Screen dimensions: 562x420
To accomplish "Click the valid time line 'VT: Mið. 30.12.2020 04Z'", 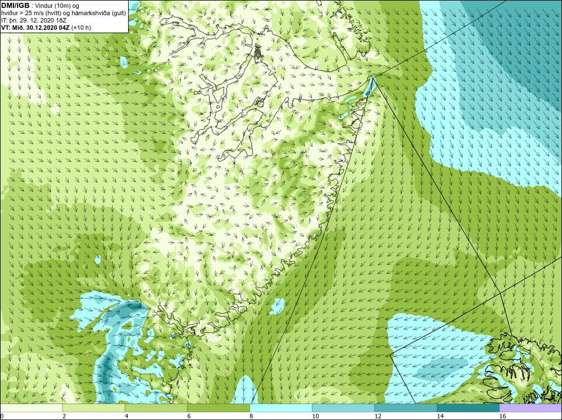I will [x=36, y=28].
